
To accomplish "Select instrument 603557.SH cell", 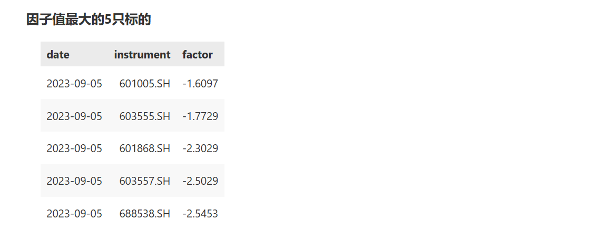I will (144, 181).
